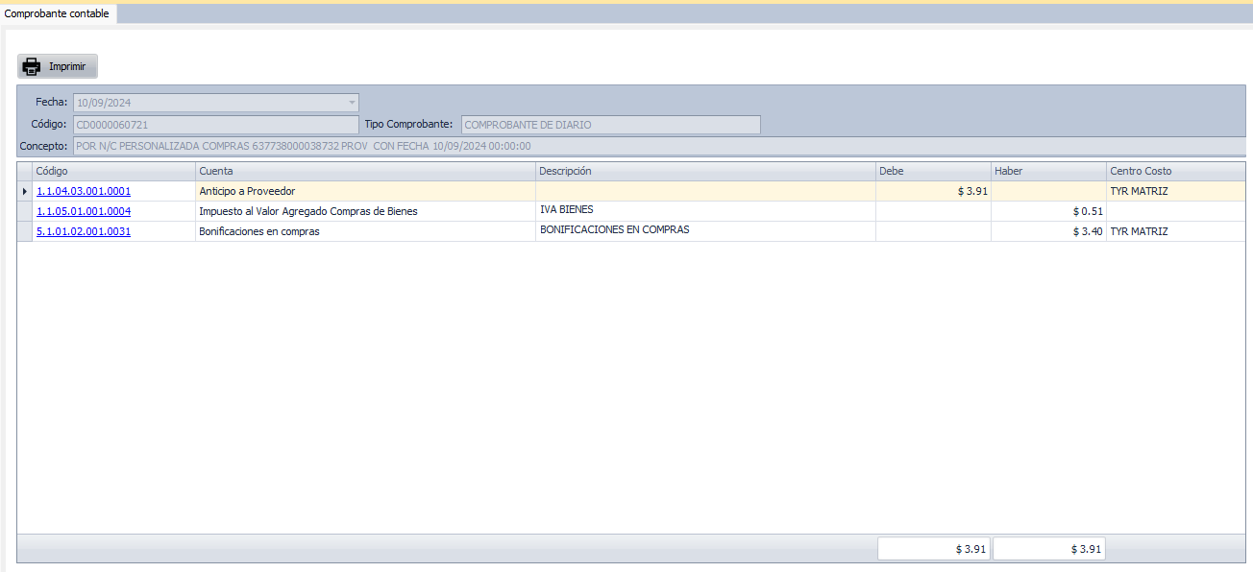Sort by the Descripción column header
1253x572 pixels.
pos(704,171)
